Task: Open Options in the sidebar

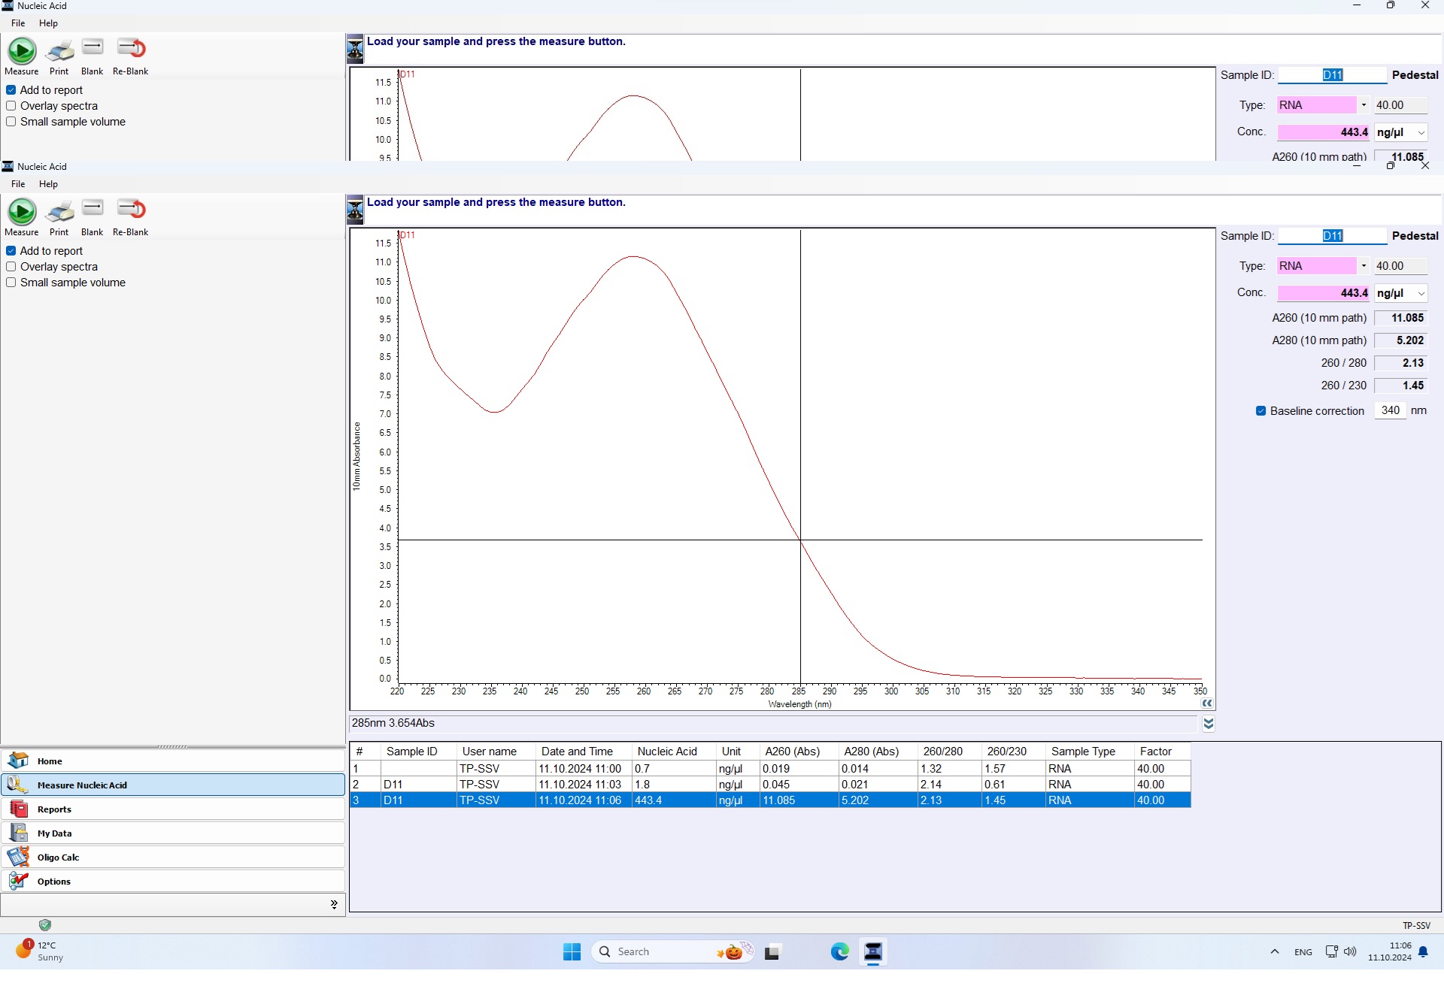Action: click(x=53, y=882)
